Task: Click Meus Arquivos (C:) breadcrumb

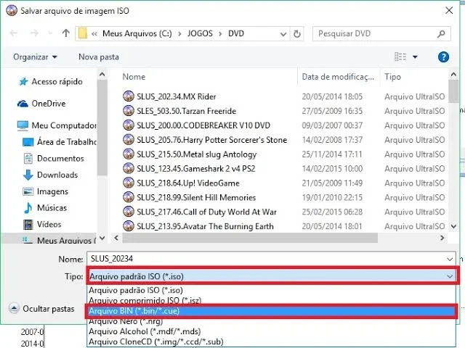Action: (x=137, y=34)
